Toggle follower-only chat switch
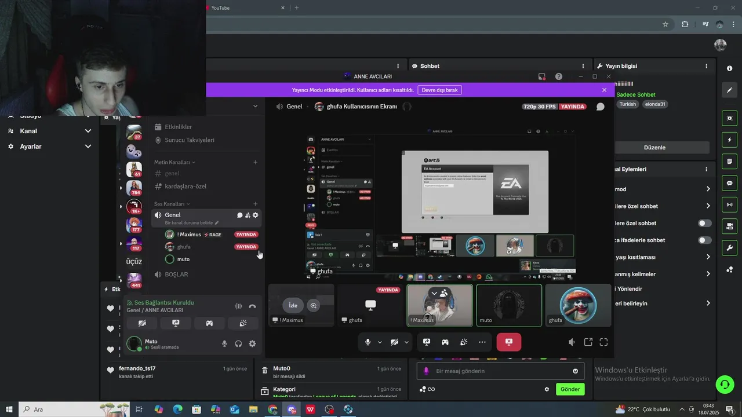742x417 pixels. click(705, 224)
